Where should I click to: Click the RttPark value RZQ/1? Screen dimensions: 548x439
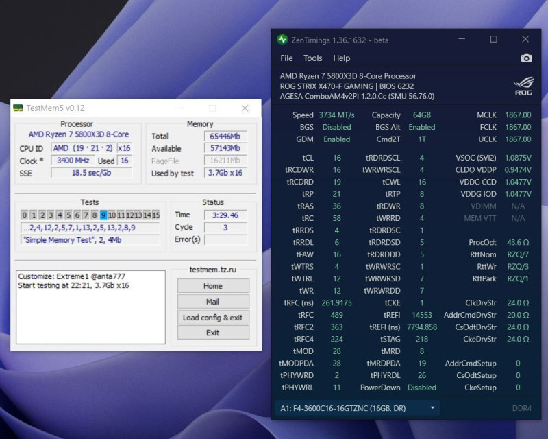point(518,278)
